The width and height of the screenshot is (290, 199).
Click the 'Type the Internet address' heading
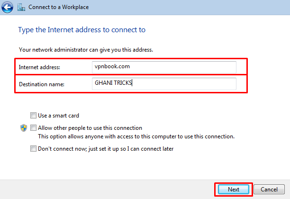82,30
